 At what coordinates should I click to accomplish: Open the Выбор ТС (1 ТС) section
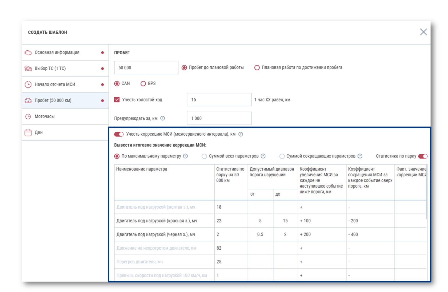click(x=65, y=68)
